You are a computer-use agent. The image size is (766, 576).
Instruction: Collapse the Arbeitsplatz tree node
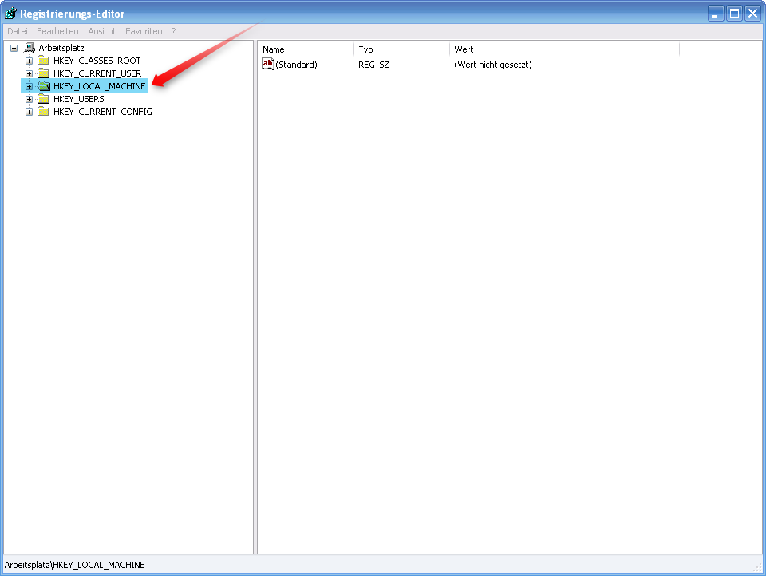coord(14,47)
